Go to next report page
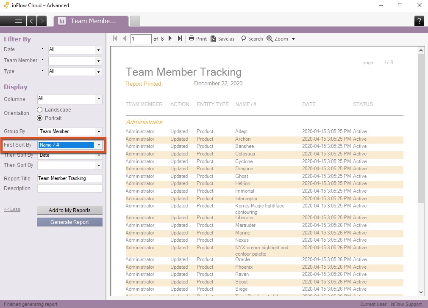Image resolution: width=428 pixels, height=308 pixels. pyautogui.click(x=170, y=38)
